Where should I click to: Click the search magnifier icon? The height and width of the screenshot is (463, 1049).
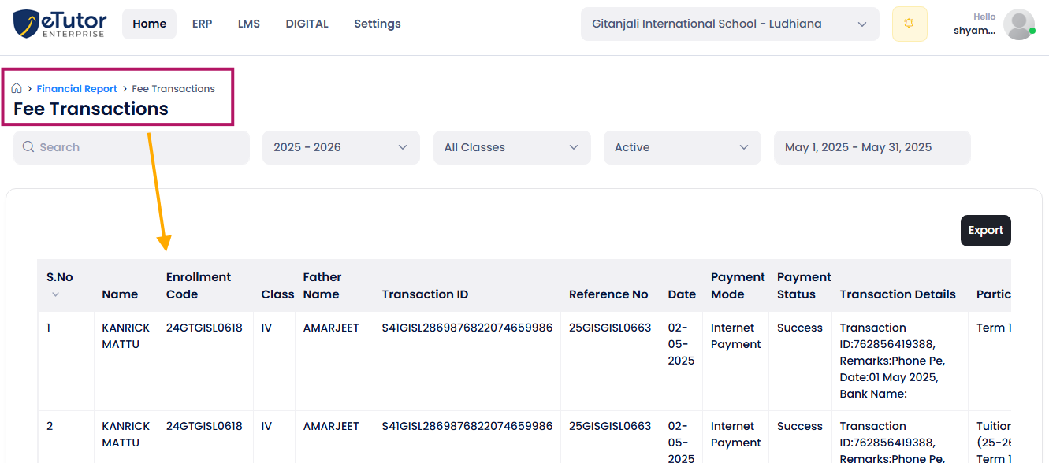pos(28,147)
